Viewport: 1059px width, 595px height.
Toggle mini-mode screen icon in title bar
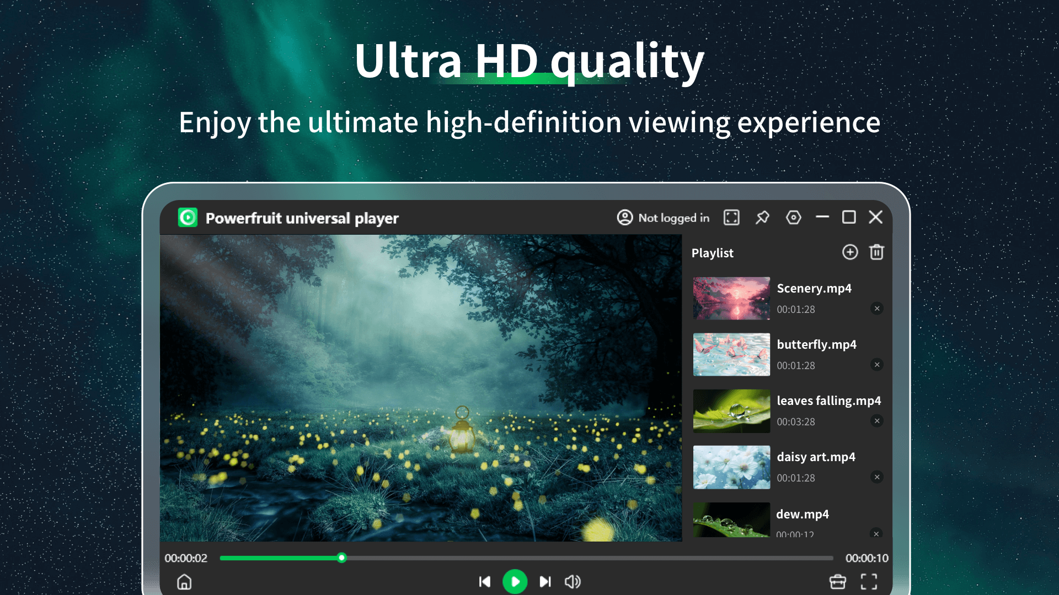[731, 218]
